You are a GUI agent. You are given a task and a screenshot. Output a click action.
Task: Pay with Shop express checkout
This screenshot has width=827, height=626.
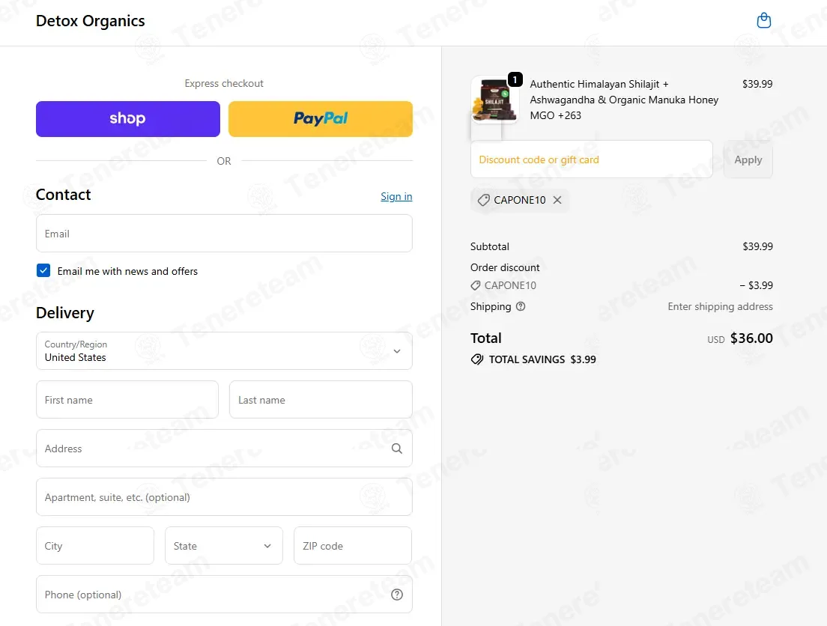point(128,118)
